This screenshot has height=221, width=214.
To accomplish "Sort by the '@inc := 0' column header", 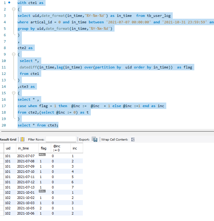I will coord(61,148).
